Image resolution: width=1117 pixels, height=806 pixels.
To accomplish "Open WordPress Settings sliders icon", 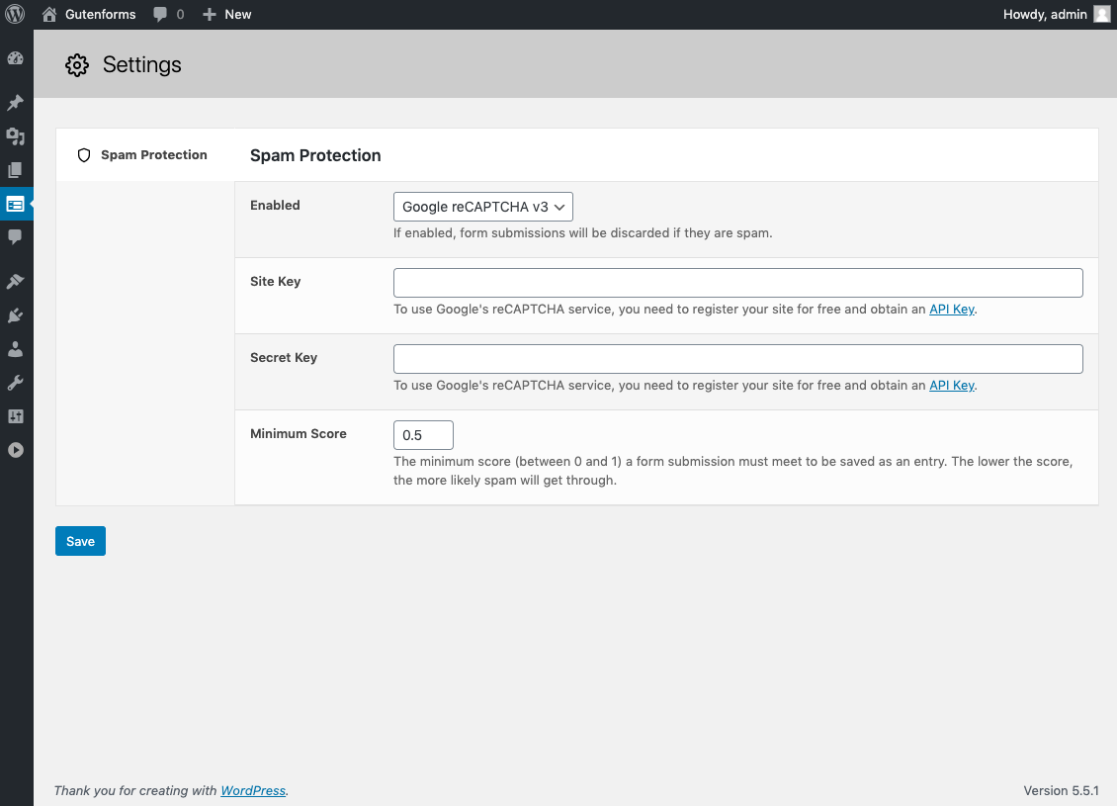I will (x=15, y=416).
